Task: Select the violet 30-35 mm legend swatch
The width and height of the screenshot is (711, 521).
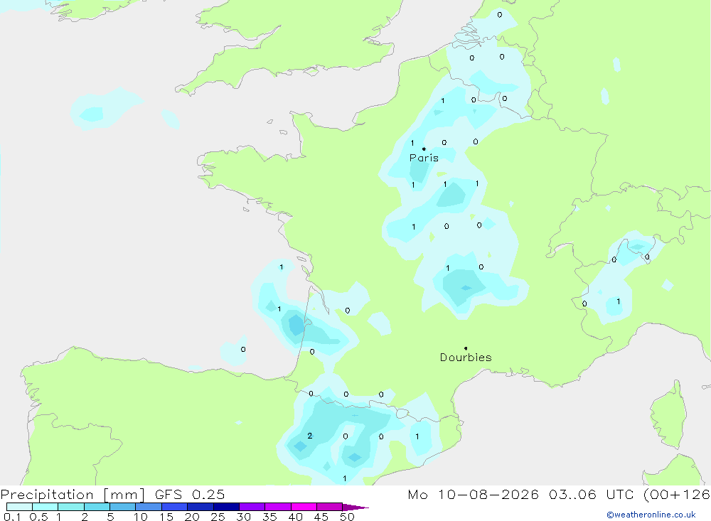Action: click(x=252, y=507)
